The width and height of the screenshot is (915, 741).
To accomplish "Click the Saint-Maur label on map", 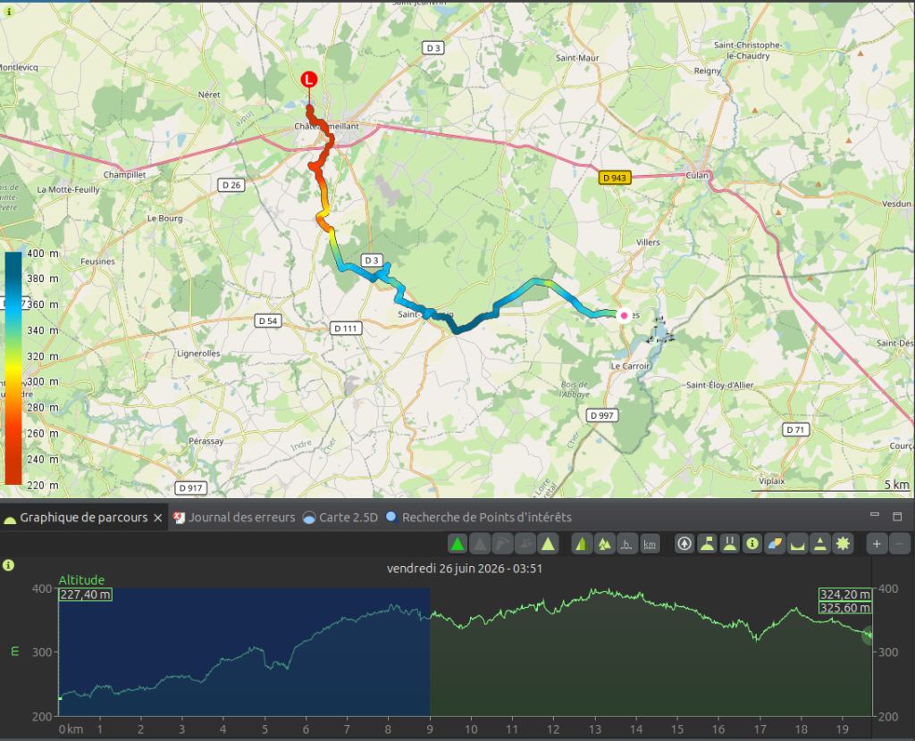I will pyautogui.click(x=577, y=58).
